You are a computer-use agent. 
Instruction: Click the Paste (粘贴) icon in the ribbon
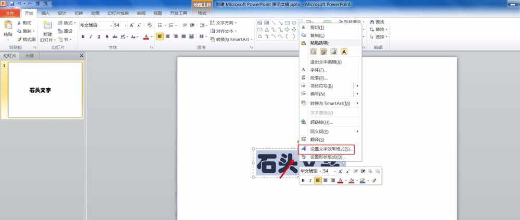coord(8,25)
